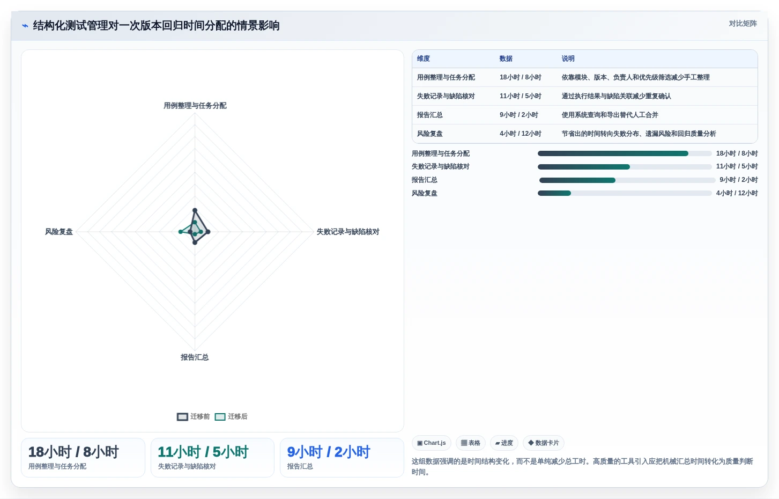The width and height of the screenshot is (779, 499).
Task: Click radar axis label 失败记录与缺陷核对
Action: (348, 232)
